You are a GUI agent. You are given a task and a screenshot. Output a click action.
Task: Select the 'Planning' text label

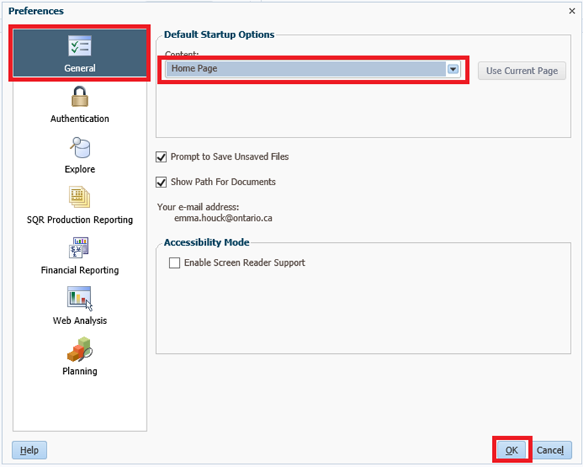pos(80,371)
